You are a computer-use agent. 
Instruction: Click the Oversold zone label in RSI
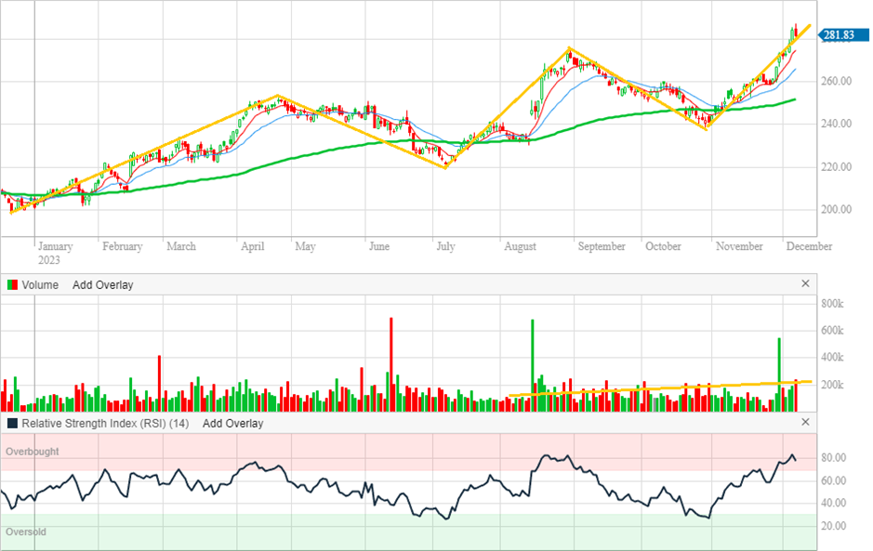pos(26,532)
